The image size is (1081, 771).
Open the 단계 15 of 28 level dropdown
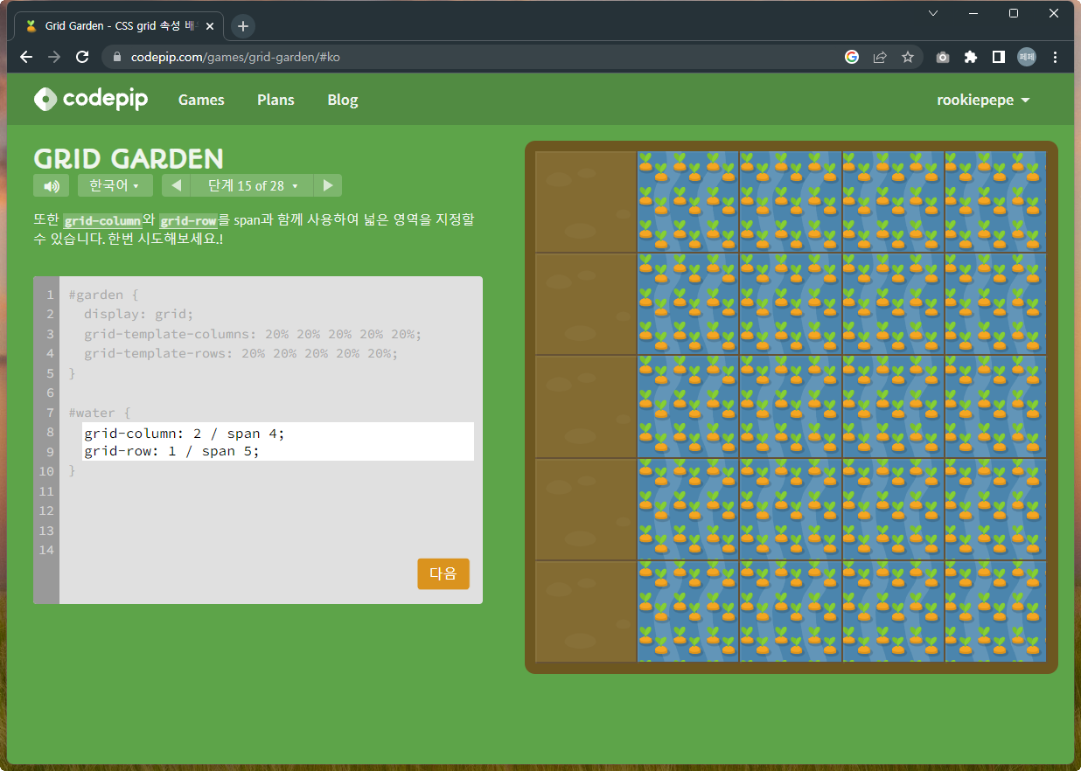click(x=252, y=185)
